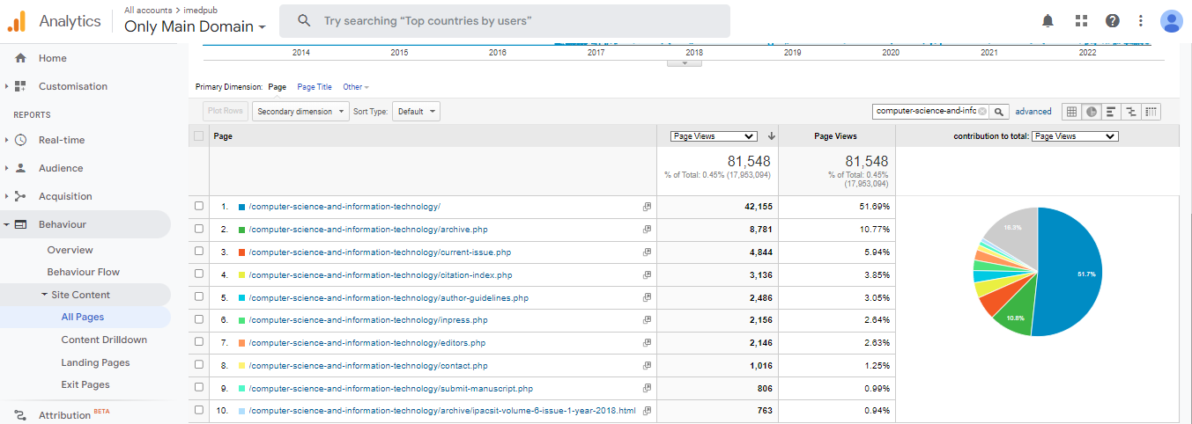Screen dimensions: 1192x424
Task: Open the notifications bell
Action: pyautogui.click(x=1048, y=20)
